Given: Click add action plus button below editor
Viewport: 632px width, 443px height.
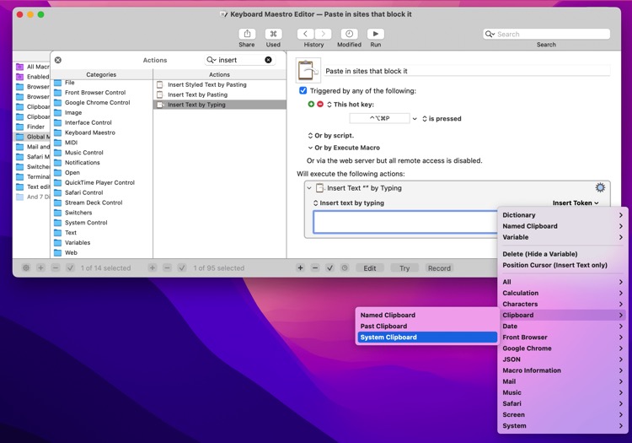Looking at the screenshot, I should tap(300, 267).
